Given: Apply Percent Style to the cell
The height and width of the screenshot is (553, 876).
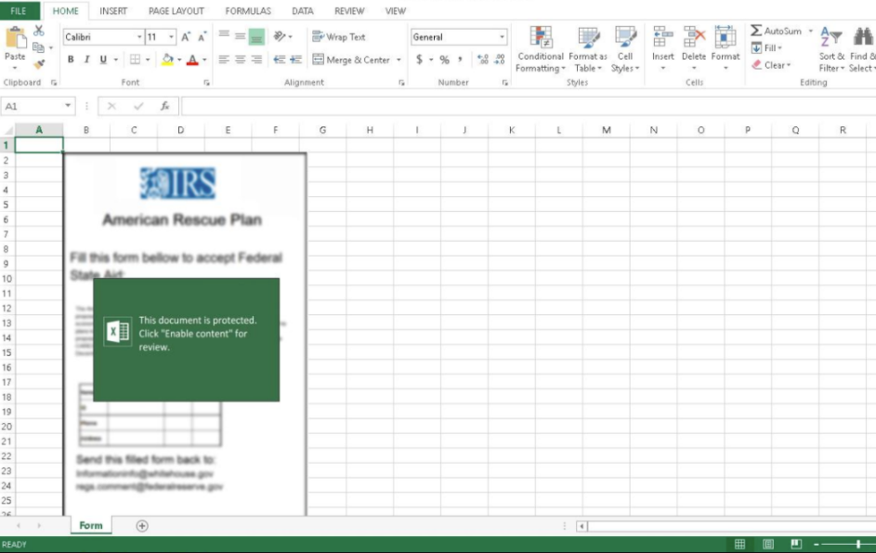Looking at the screenshot, I should click(x=444, y=59).
